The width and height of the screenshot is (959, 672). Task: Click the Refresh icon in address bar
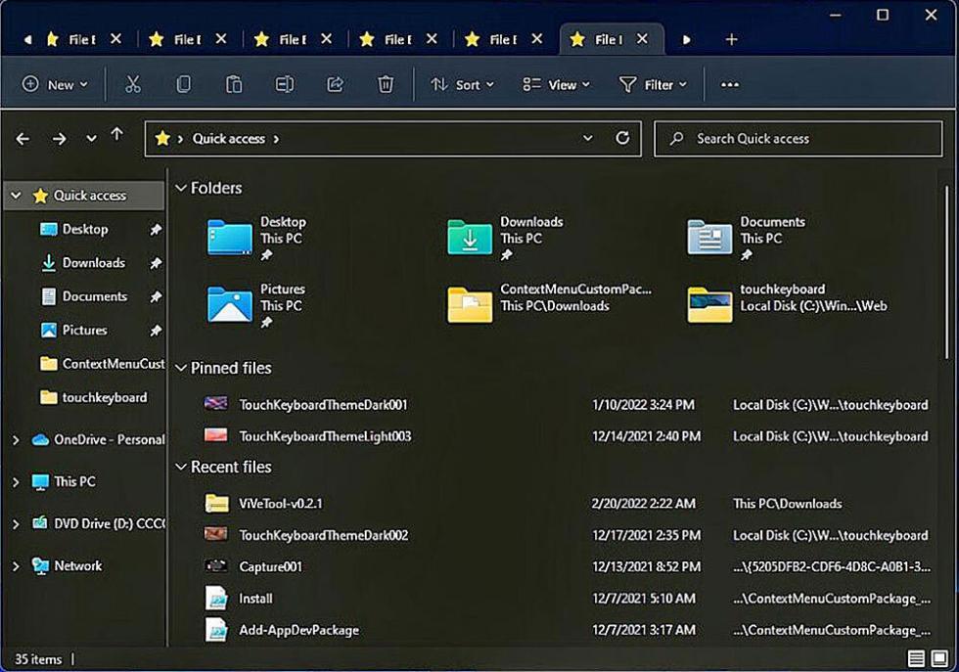tap(623, 138)
